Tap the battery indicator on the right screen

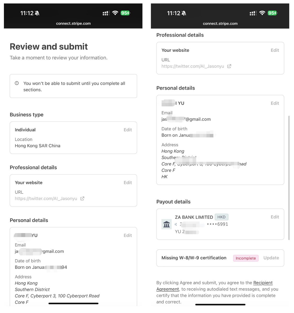(272, 13)
